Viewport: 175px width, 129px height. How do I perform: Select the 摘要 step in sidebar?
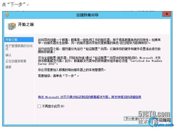coord(8,67)
